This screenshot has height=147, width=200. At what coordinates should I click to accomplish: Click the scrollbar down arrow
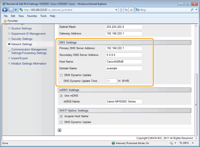tap(196, 138)
